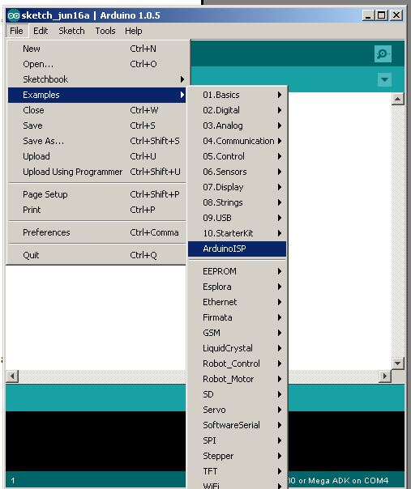Expand the Sketchbook submenu

[96, 79]
